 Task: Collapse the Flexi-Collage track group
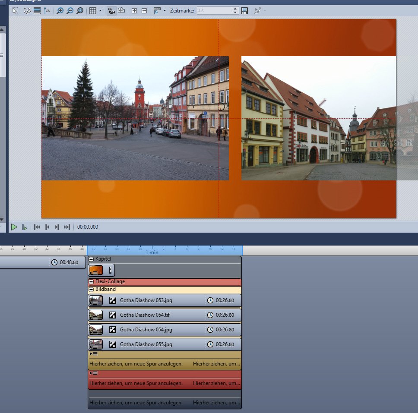[91, 281]
